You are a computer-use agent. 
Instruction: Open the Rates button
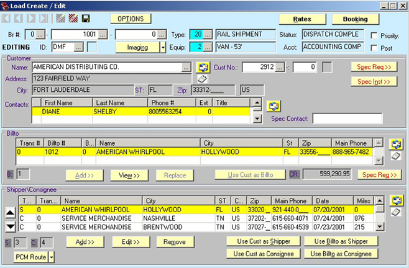point(302,19)
